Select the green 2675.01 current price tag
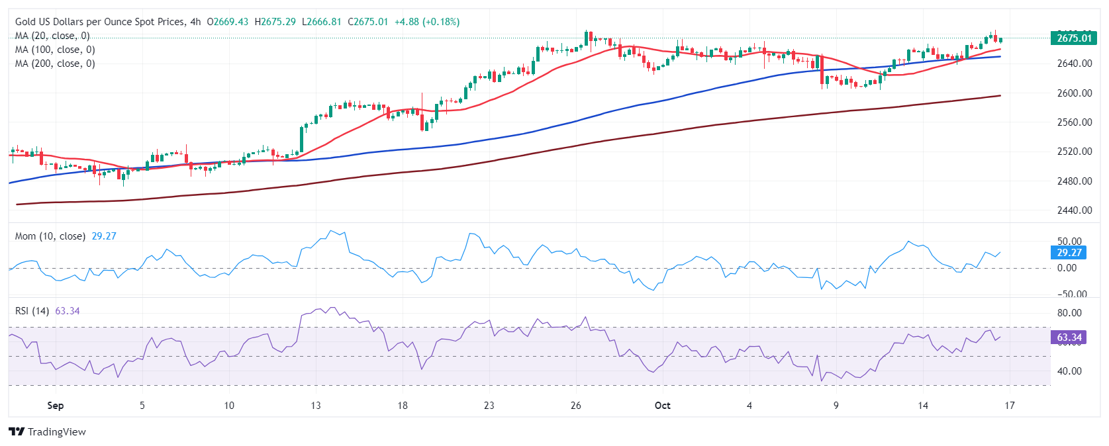Viewport: 1109px width, 446px height. [1074, 38]
